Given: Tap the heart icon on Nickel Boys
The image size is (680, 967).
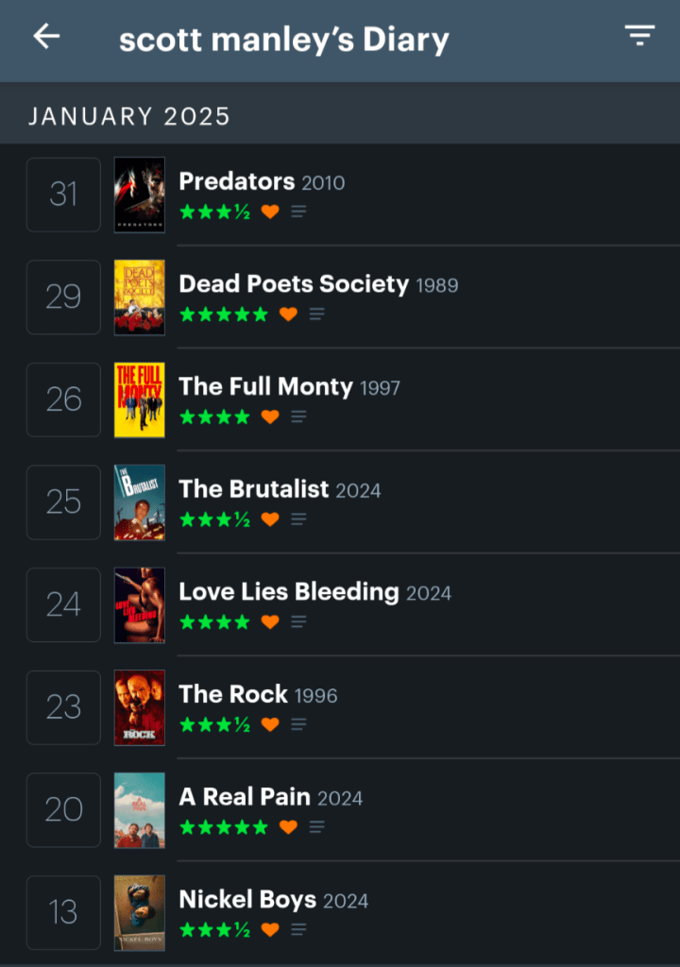Looking at the screenshot, I should (270, 929).
